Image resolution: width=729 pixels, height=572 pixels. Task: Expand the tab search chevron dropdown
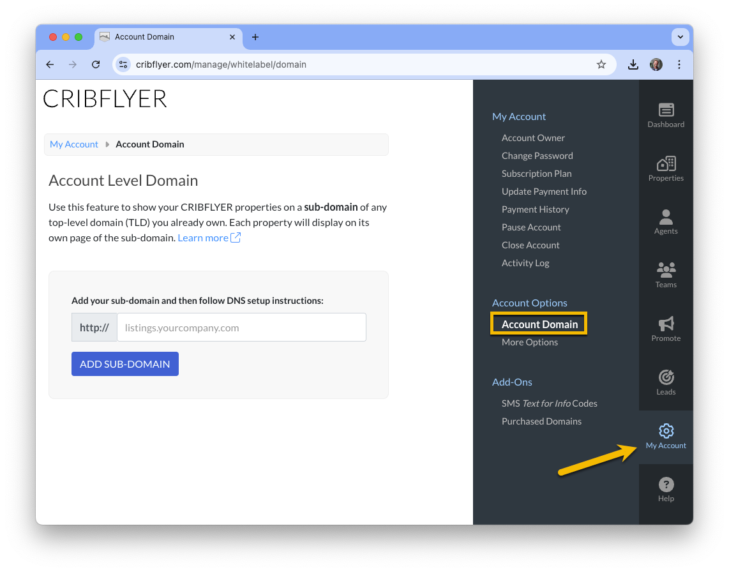(680, 37)
